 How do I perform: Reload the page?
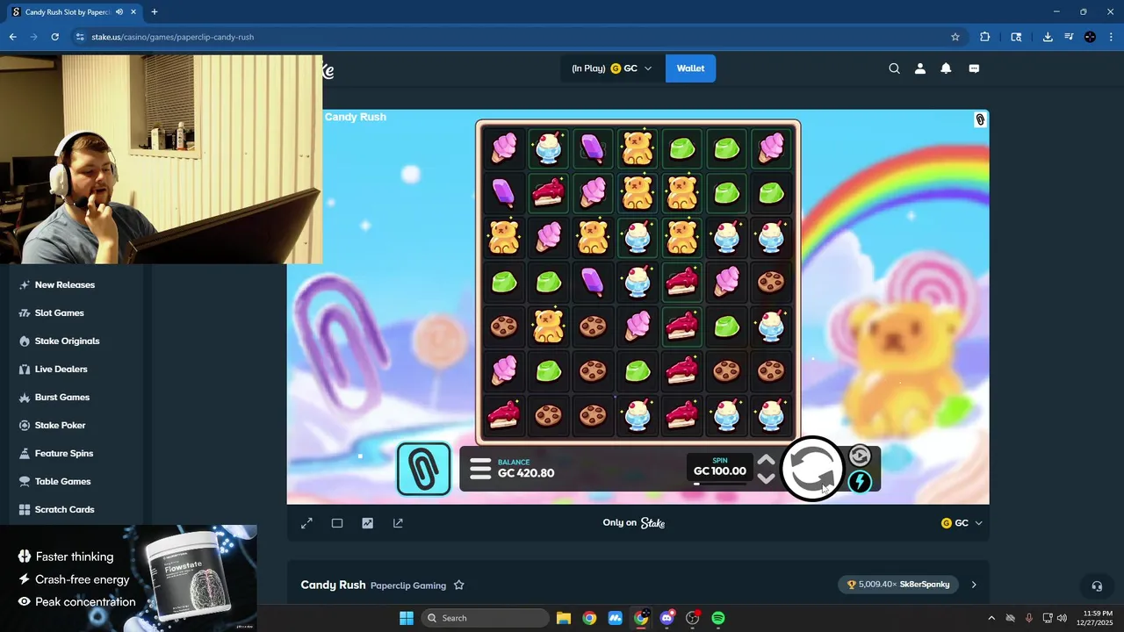pyautogui.click(x=54, y=37)
